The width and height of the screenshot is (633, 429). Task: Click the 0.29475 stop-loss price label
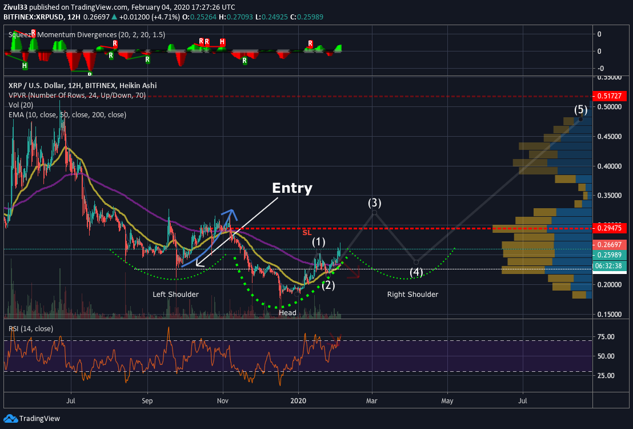pyautogui.click(x=609, y=228)
